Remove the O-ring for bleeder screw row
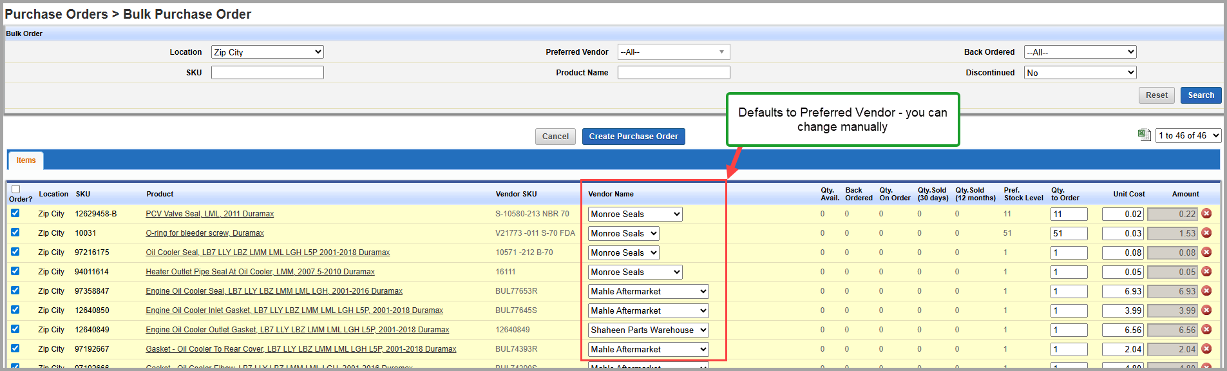This screenshot has width=1227, height=371. (1206, 233)
